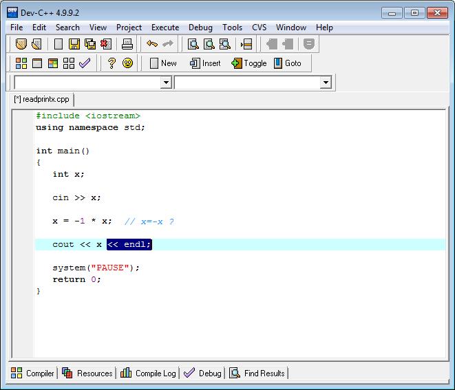Image resolution: width=455 pixels, height=390 pixels.
Task: Open the Help menu
Action: click(x=324, y=28)
